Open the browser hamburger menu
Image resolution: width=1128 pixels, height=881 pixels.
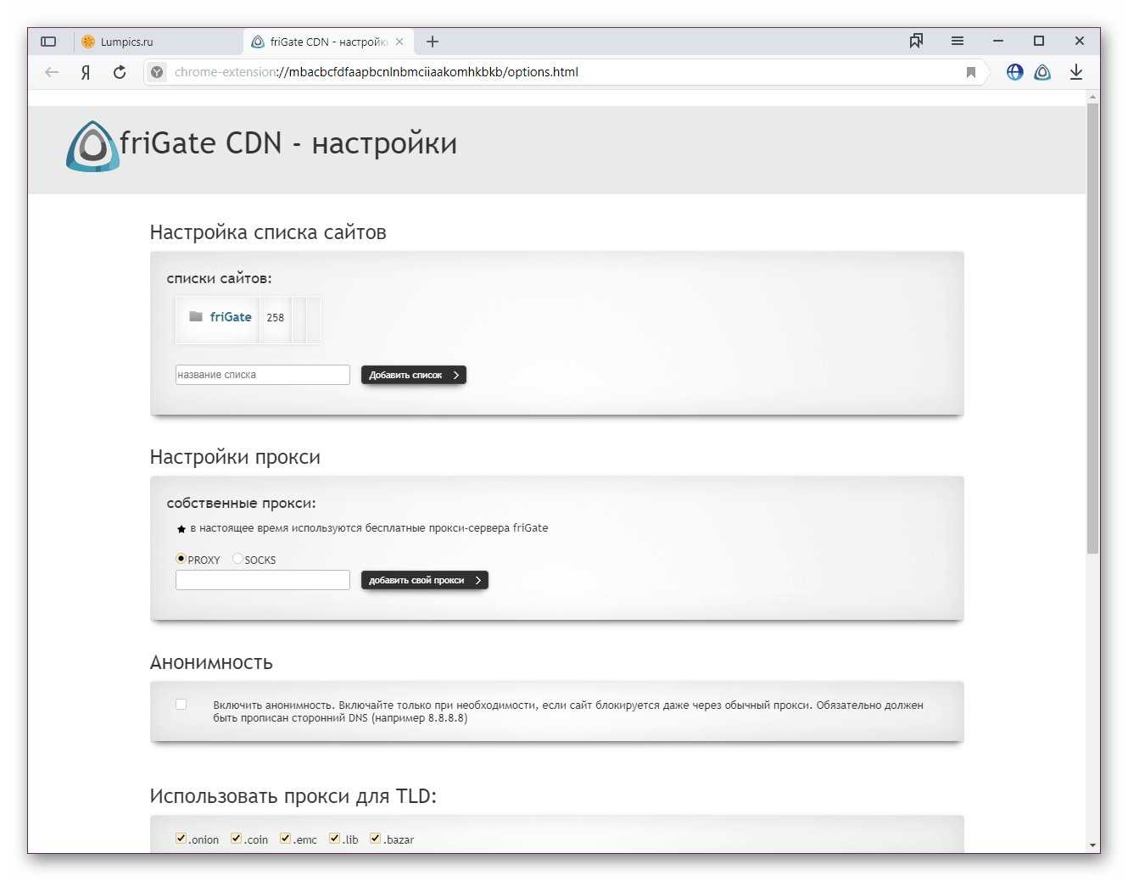pyautogui.click(x=958, y=41)
